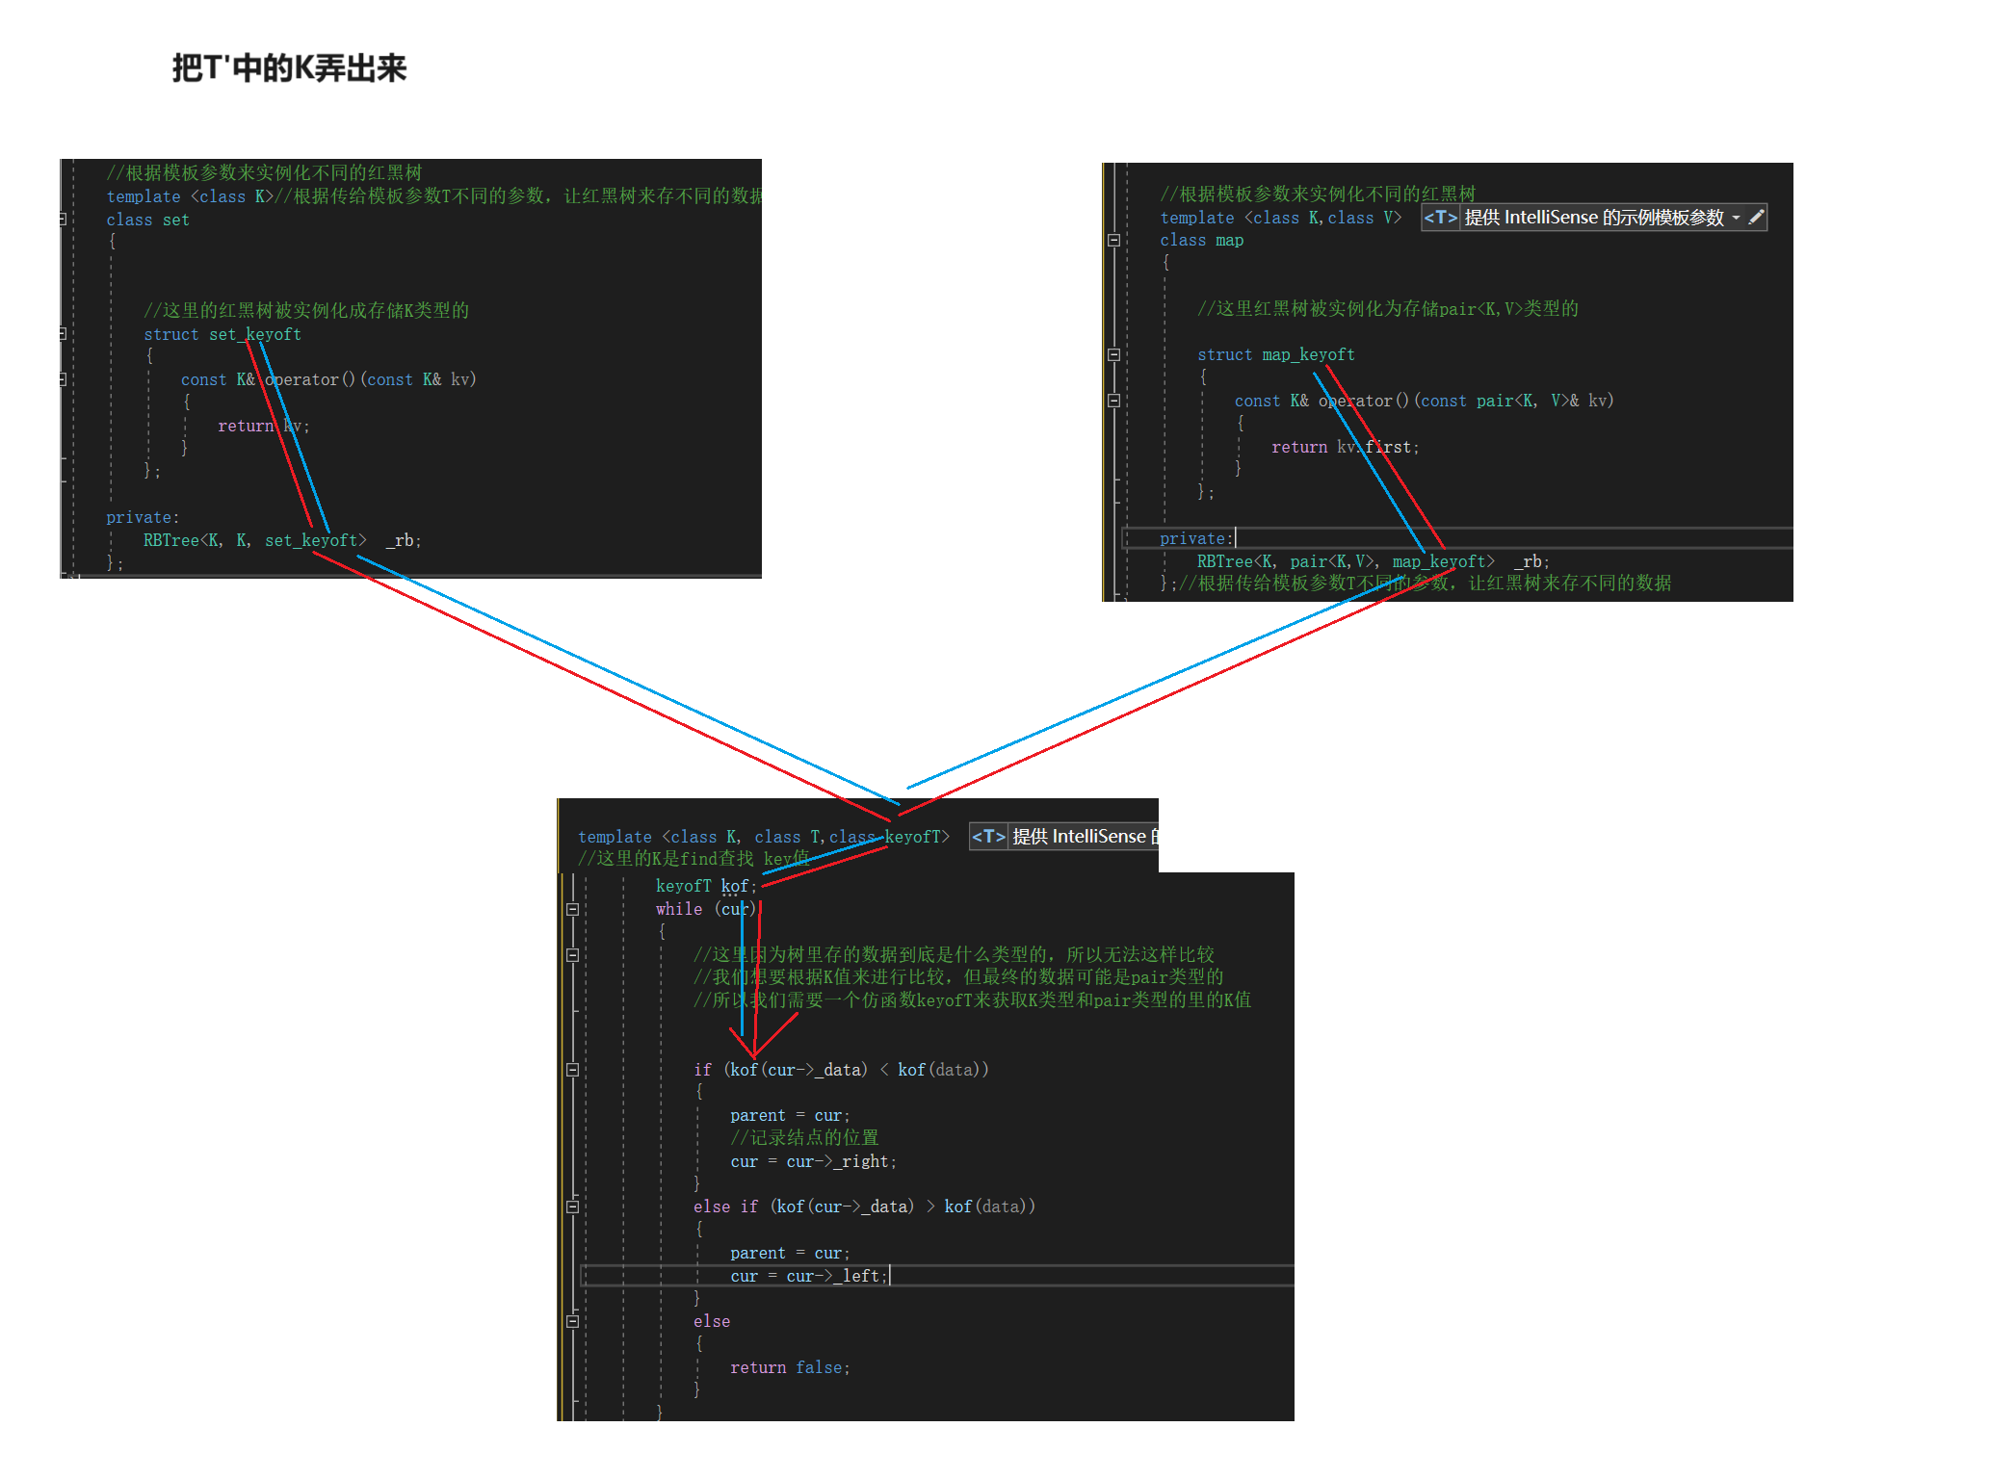The image size is (2015, 1479).
Task: Click the 'cur = cur->_right;' statement
Action: (x=814, y=1161)
